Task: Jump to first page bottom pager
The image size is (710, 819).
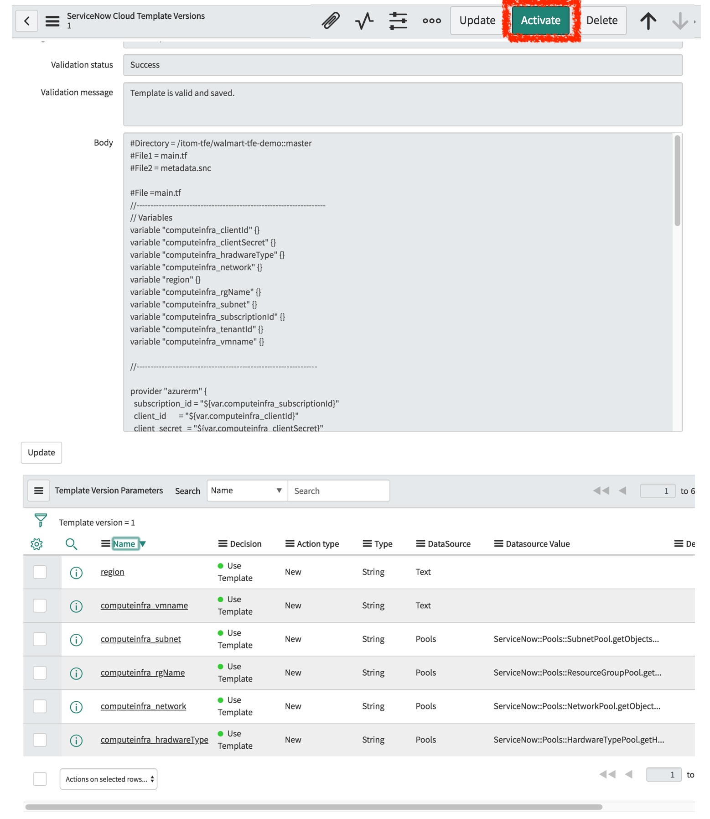Action: 607,774
